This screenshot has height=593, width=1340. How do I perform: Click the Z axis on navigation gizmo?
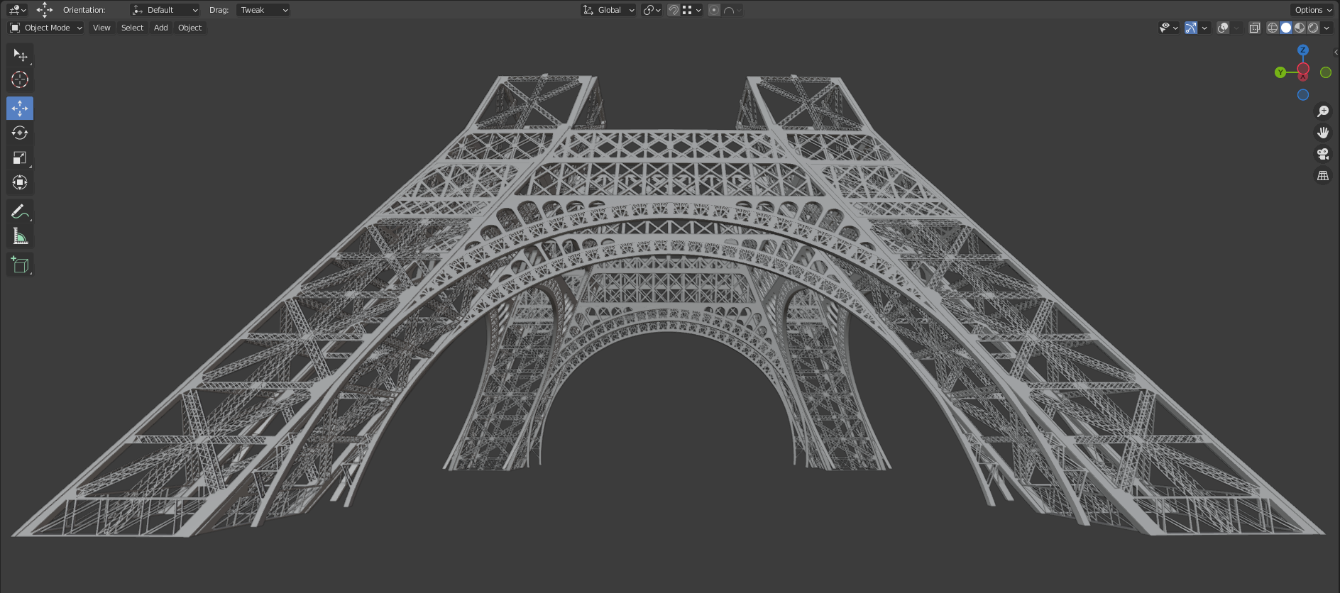click(x=1303, y=50)
